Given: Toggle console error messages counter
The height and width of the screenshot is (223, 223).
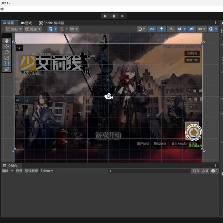Looking at the screenshot, I should (x=214, y=171).
